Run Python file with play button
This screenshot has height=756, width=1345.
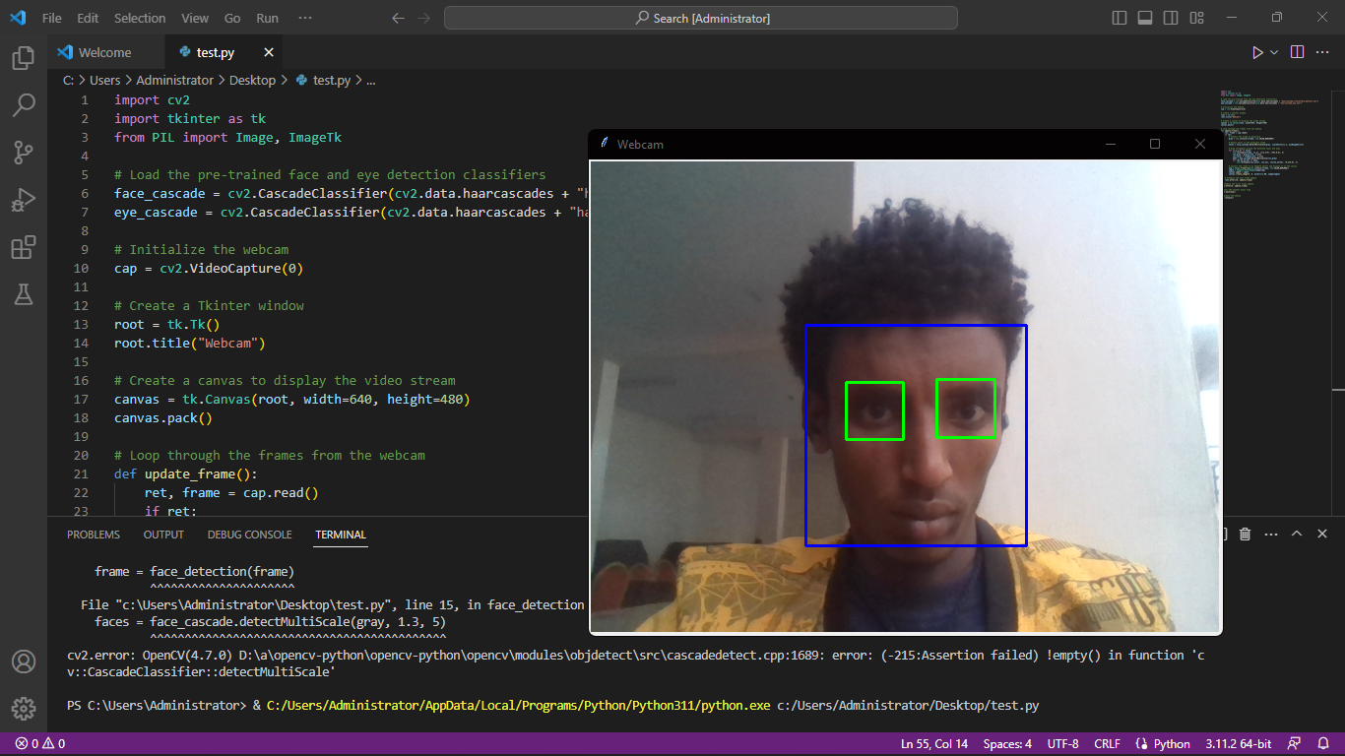[1257, 52]
